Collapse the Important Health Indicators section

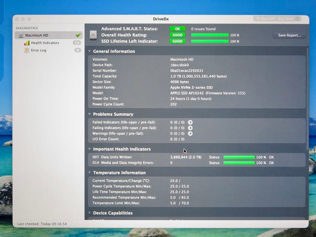click(x=90, y=149)
